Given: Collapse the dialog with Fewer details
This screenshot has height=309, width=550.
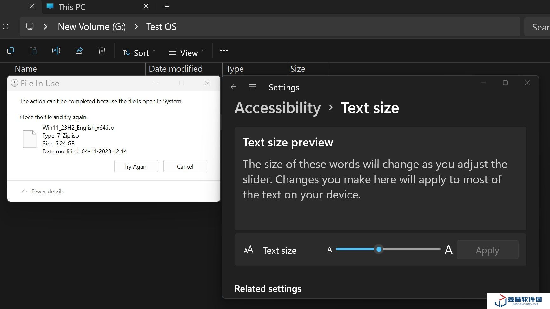Looking at the screenshot, I should [x=43, y=191].
